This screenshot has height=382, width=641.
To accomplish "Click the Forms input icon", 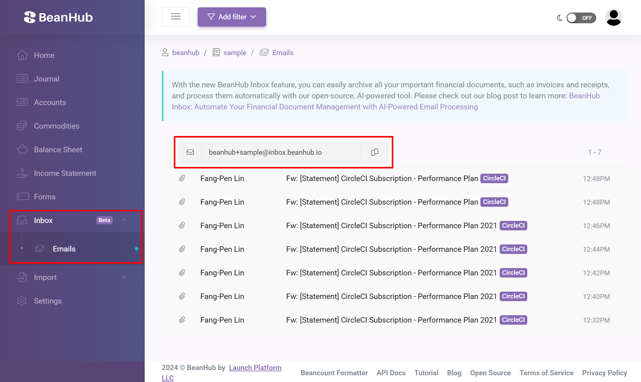I will (x=23, y=196).
